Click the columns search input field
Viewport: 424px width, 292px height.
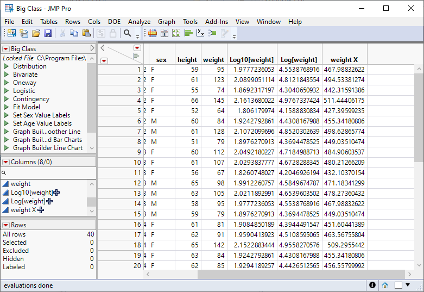(48, 172)
